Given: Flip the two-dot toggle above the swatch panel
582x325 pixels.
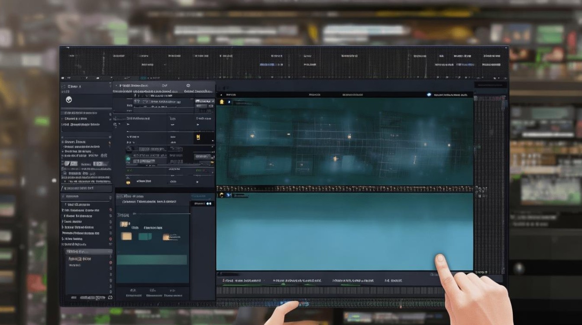Looking at the screenshot, I should [x=209, y=203].
